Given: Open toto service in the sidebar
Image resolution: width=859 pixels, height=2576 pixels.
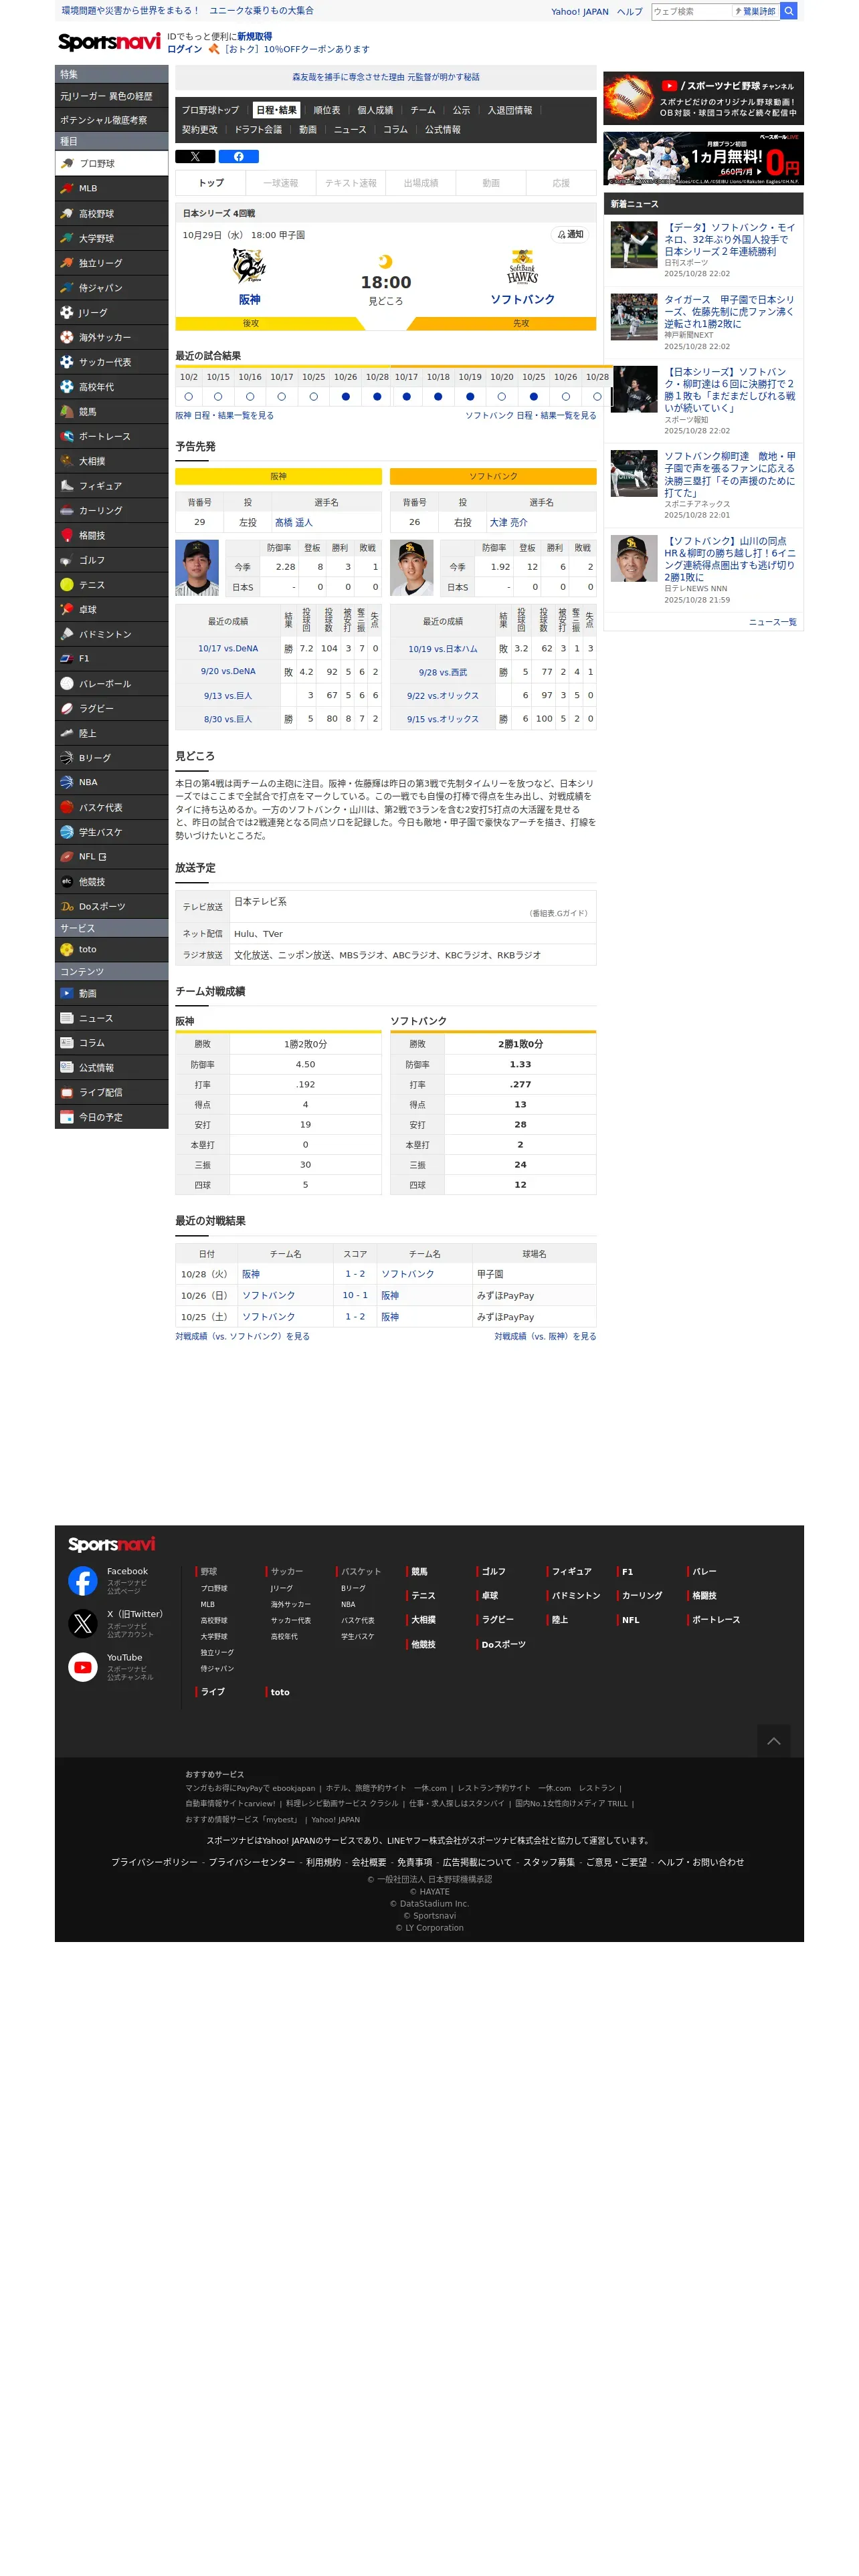Looking at the screenshot, I should tap(111, 949).
